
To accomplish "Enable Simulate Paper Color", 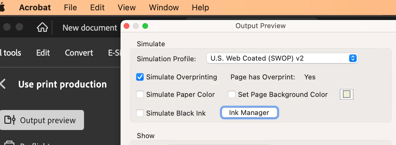I will click(x=140, y=94).
